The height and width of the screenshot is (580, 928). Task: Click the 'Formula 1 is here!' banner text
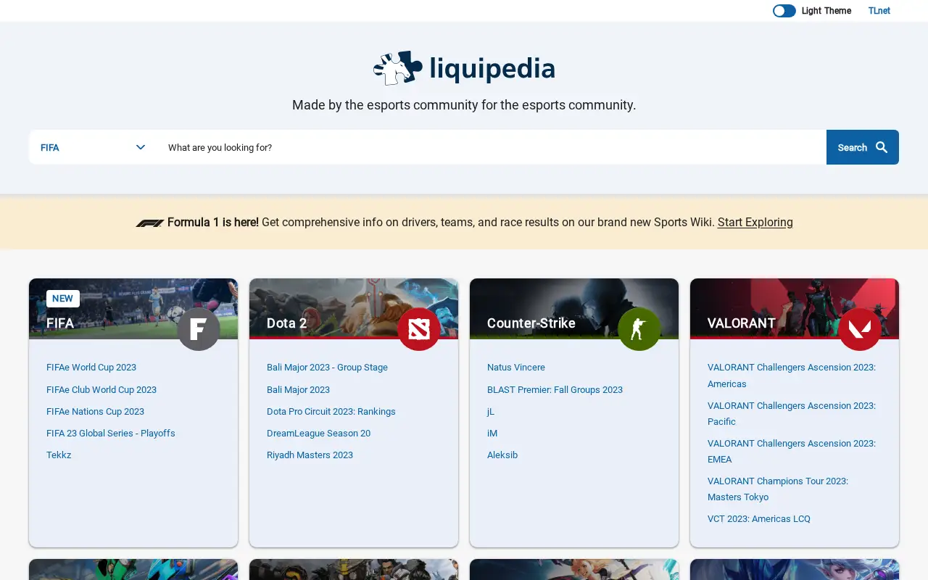(213, 223)
